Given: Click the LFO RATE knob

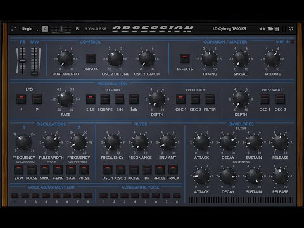Looking at the screenshot, I should pyautogui.click(x=66, y=99).
